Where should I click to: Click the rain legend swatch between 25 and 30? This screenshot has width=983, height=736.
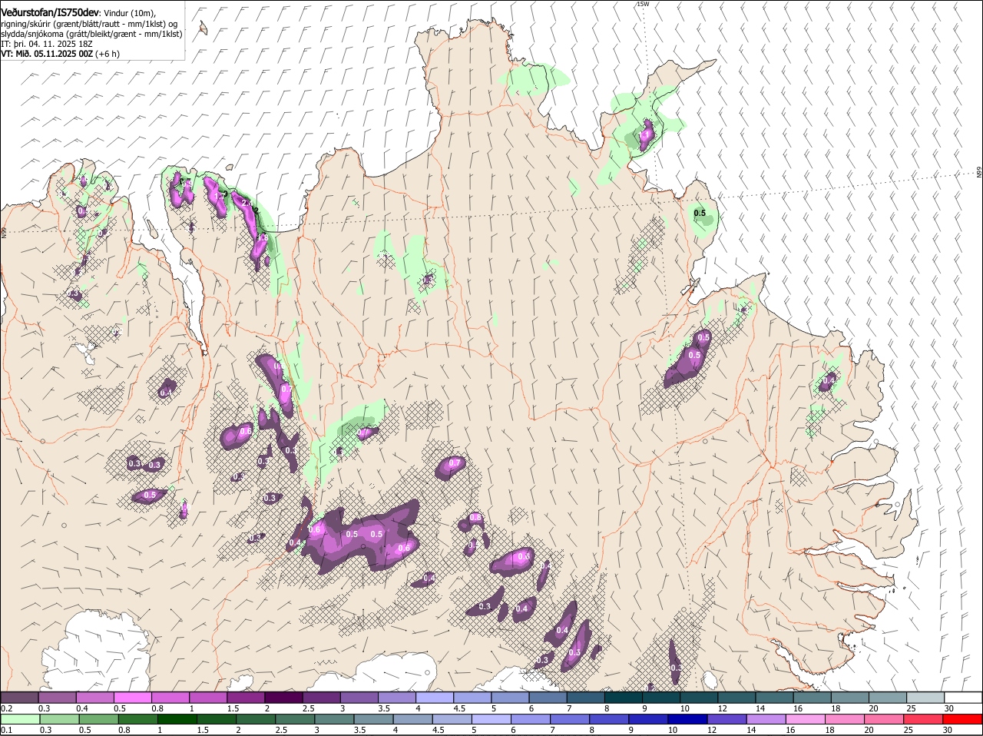click(x=923, y=719)
